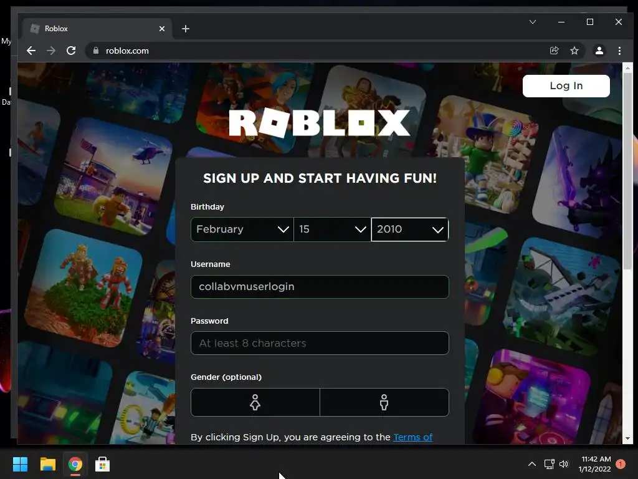Select the Roblox browser tab
638x479 pixels.
pos(98,29)
